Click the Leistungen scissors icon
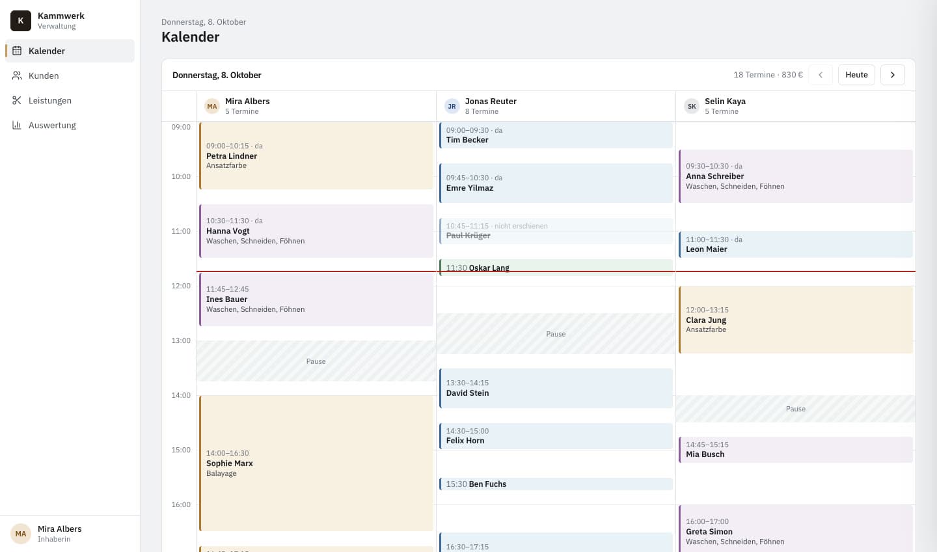Screen dimensions: 937x552 coord(17,100)
